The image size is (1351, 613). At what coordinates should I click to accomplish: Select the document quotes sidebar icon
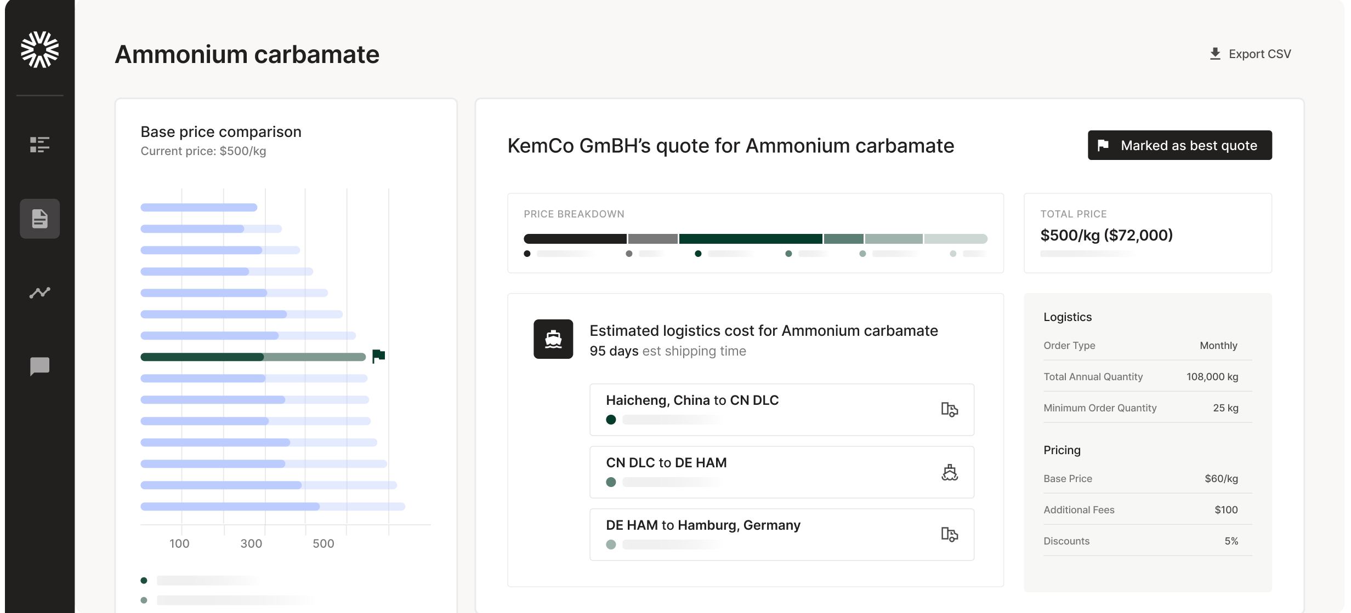39,219
